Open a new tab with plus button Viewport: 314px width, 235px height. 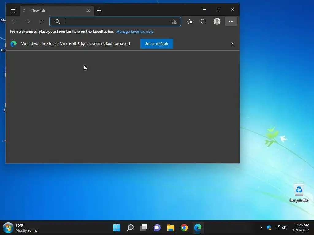(99, 11)
